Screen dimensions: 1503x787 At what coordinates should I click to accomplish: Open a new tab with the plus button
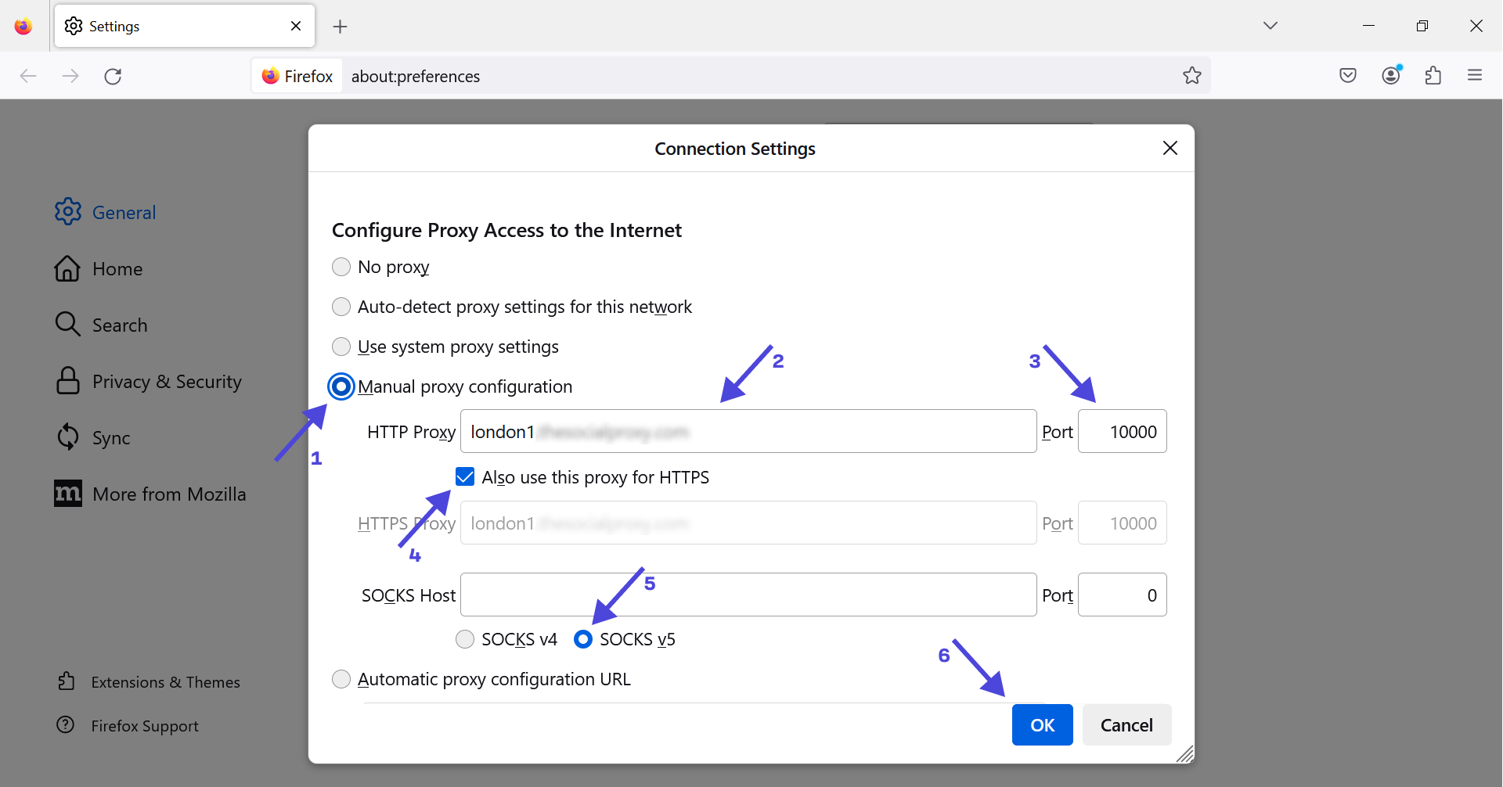click(340, 27)
